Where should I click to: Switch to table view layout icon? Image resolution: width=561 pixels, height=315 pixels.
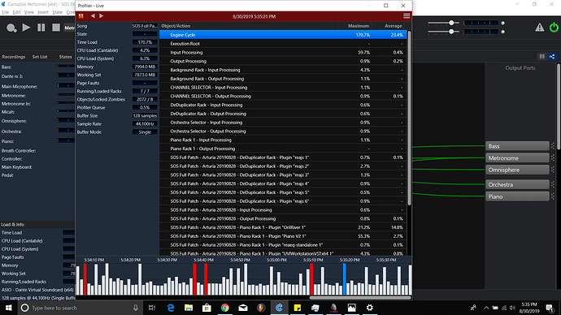(542, 57)
